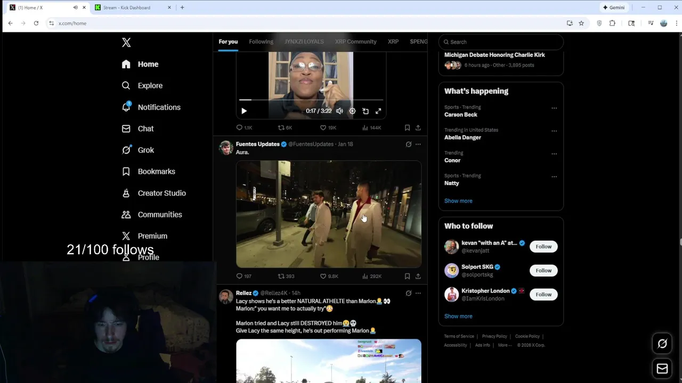The width and height of the screenshot is (682, 383).
Task: Show more under Who to follow
Action: tap(458, 317)
